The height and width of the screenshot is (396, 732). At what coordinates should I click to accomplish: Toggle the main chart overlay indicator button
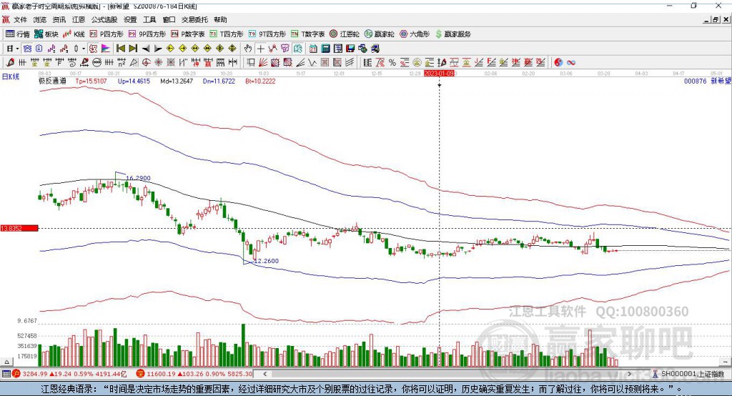click(x=94, y=49)
